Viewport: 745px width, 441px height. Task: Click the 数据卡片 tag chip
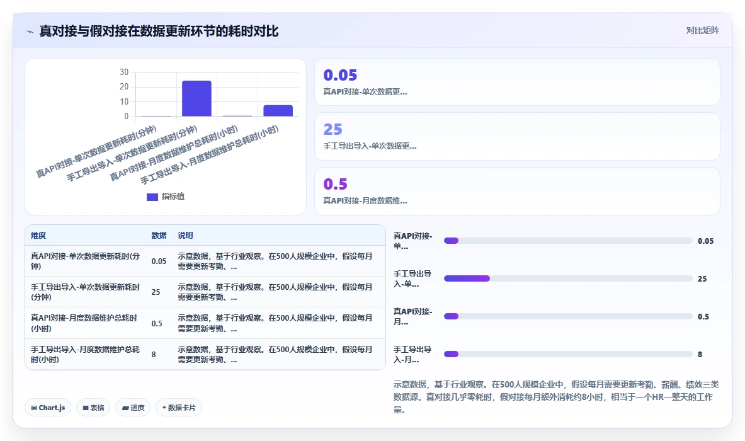[x=179, y=408]
